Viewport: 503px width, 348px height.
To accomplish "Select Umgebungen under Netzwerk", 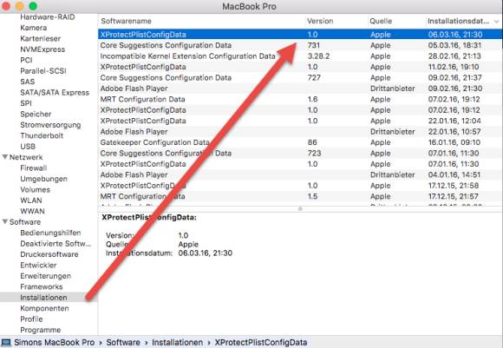I will coord(43,179).
